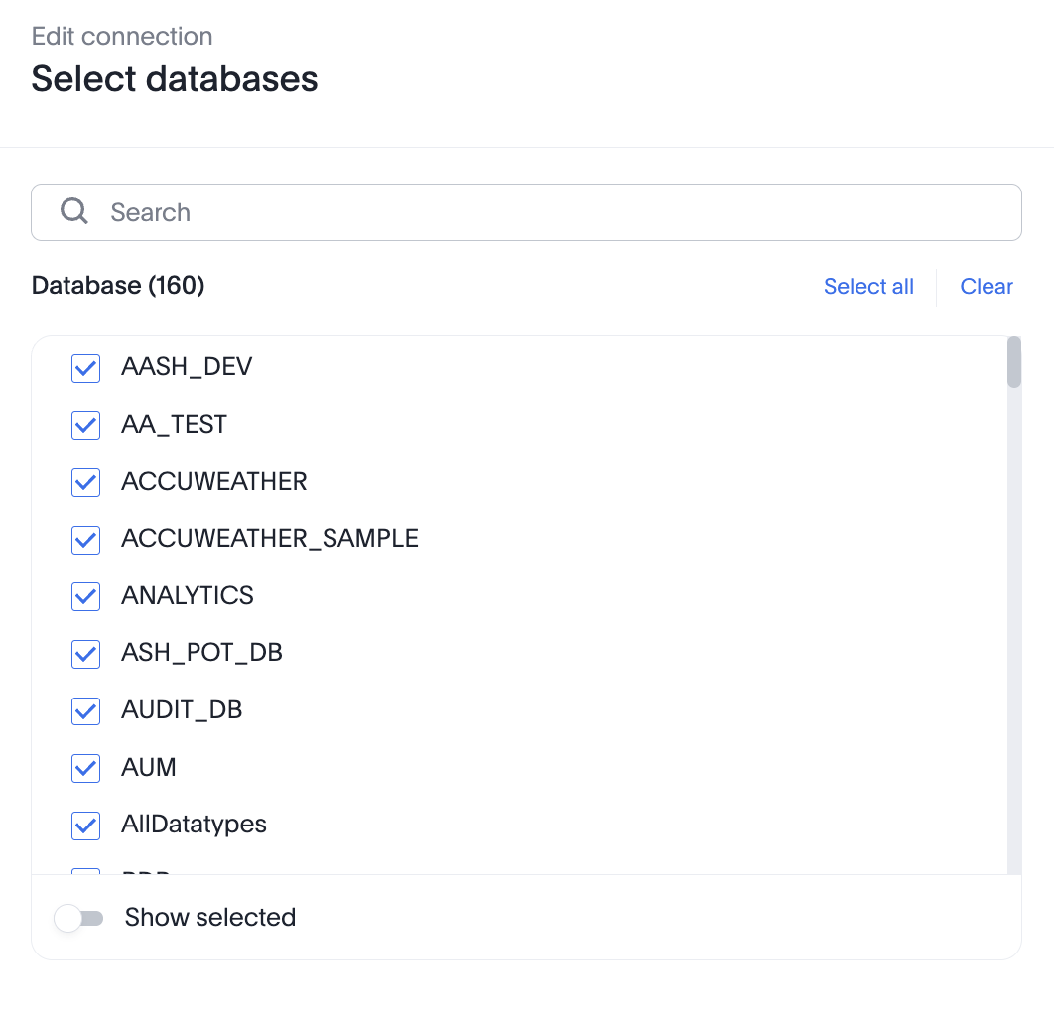1054x1016 pixels.
Task: Uncheck ACCUWEATHER_SAMPLE from the list
Action: (x=85, y=540)
